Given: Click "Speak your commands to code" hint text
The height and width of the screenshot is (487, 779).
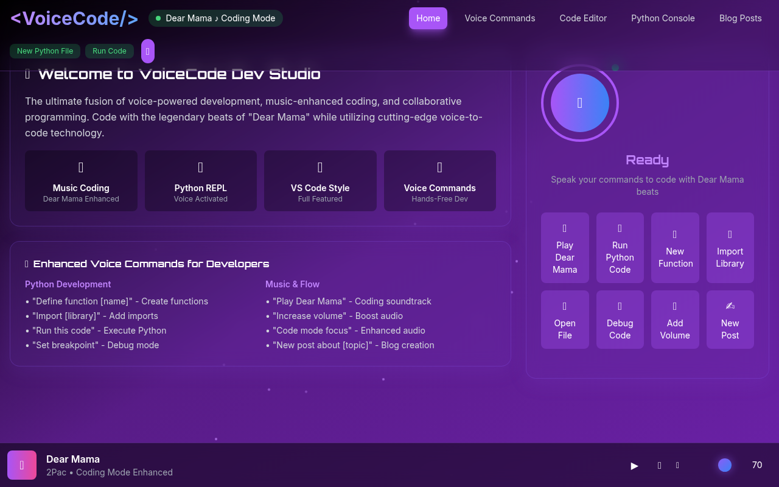Looking at the screenshot, I should click(x=648, y=186).
